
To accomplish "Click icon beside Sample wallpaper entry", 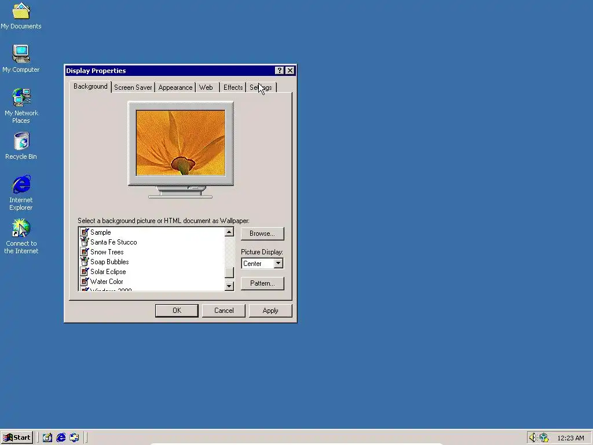I will coord(85,232).
